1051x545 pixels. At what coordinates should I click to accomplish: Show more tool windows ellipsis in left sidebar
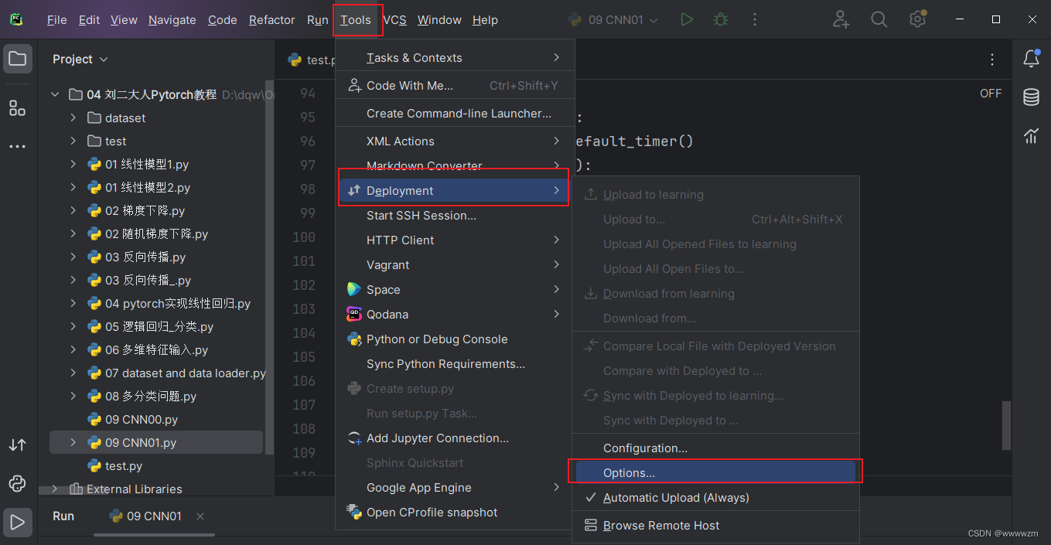click(17, 146)
